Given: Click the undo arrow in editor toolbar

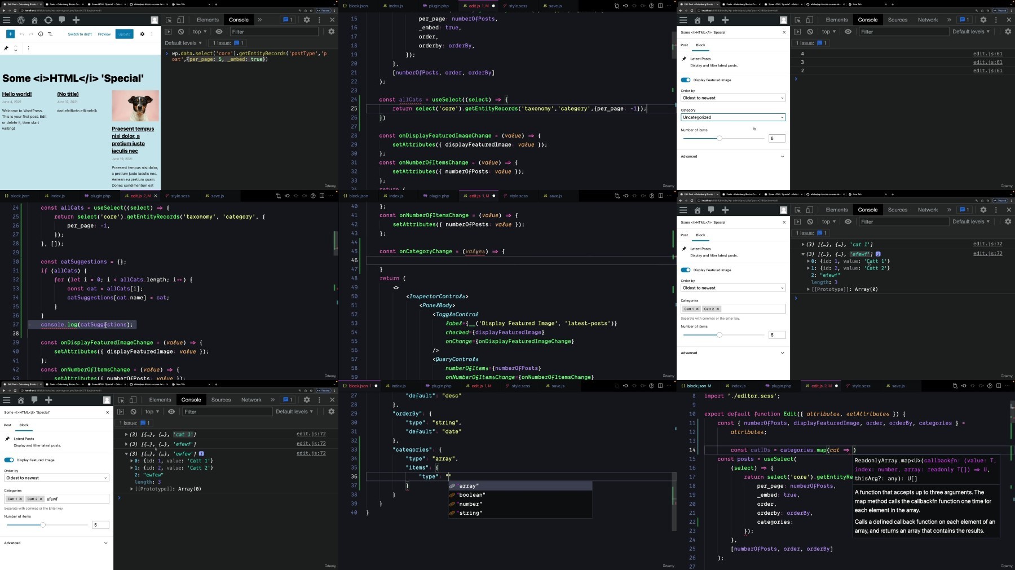Looking at the screenshot, I should click(x=21, y=34).
